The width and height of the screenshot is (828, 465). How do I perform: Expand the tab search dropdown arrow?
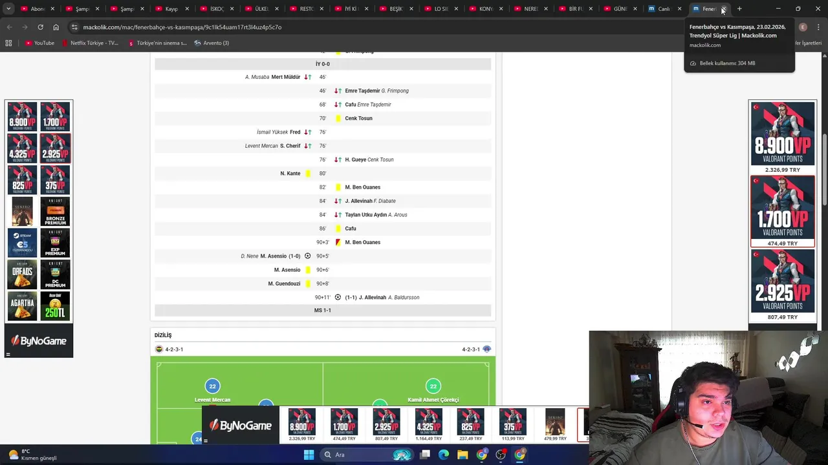[8, 9]
